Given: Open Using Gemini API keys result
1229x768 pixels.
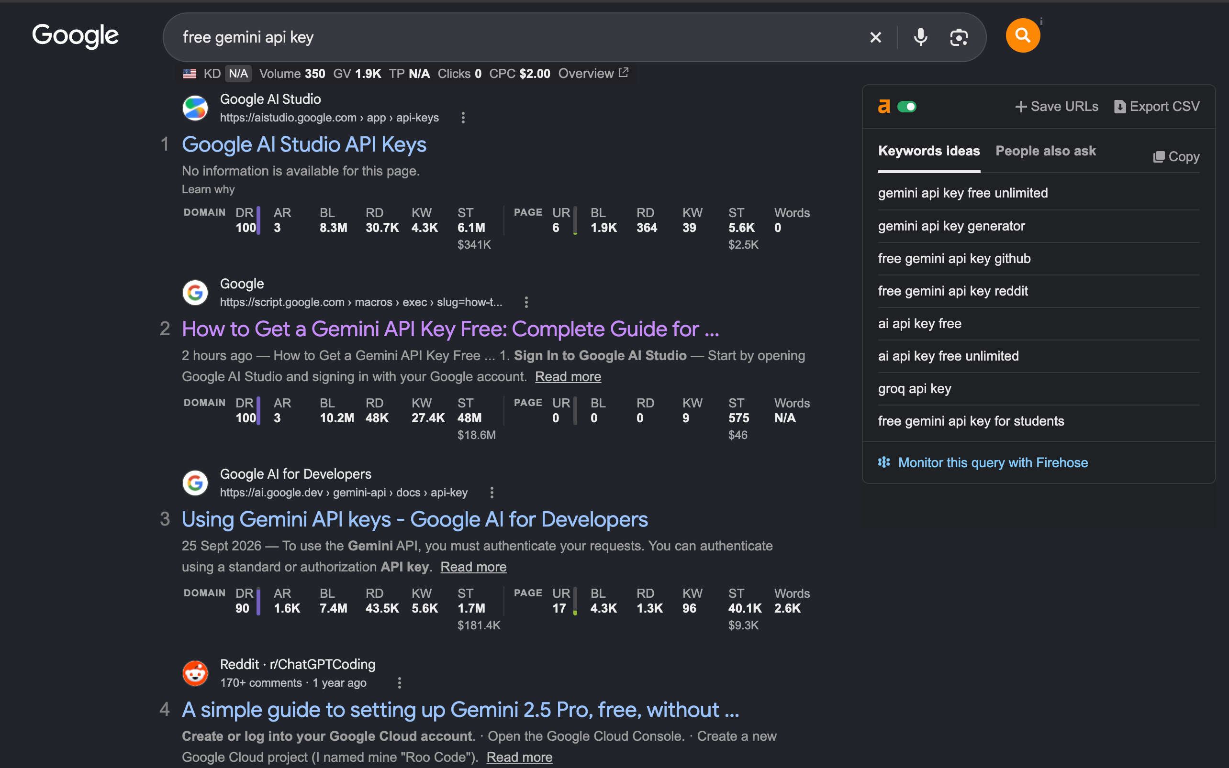Looking at the screenshot, I should [415, 520].
